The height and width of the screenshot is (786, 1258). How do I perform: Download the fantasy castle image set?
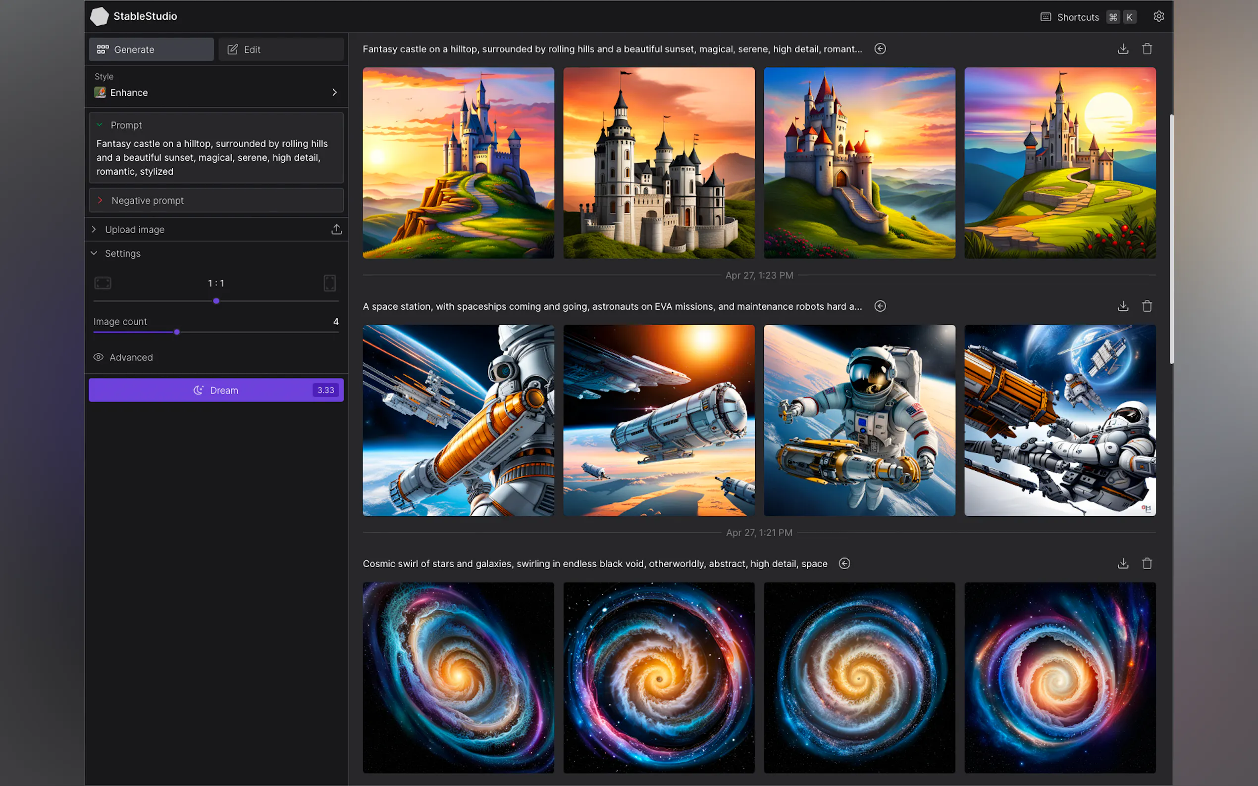pyautogui.click(x=1123, y=49)
